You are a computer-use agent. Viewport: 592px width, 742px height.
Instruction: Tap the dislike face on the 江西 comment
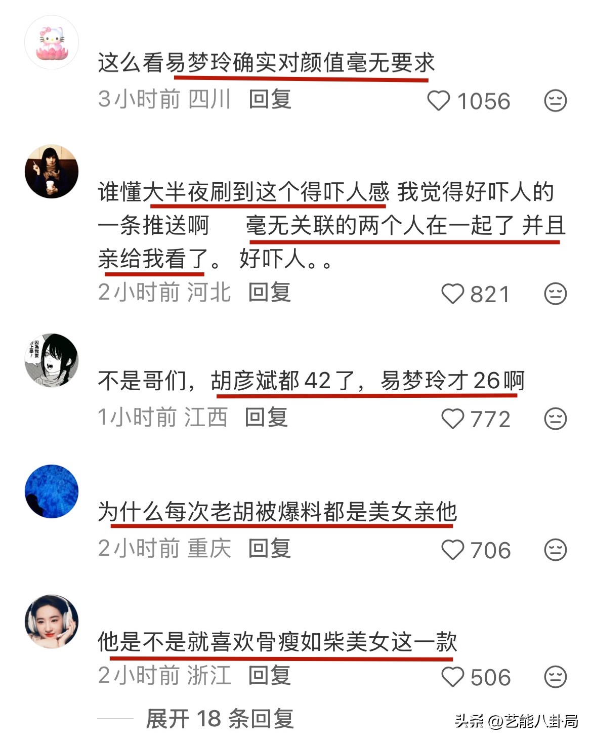tap(555, 419)
